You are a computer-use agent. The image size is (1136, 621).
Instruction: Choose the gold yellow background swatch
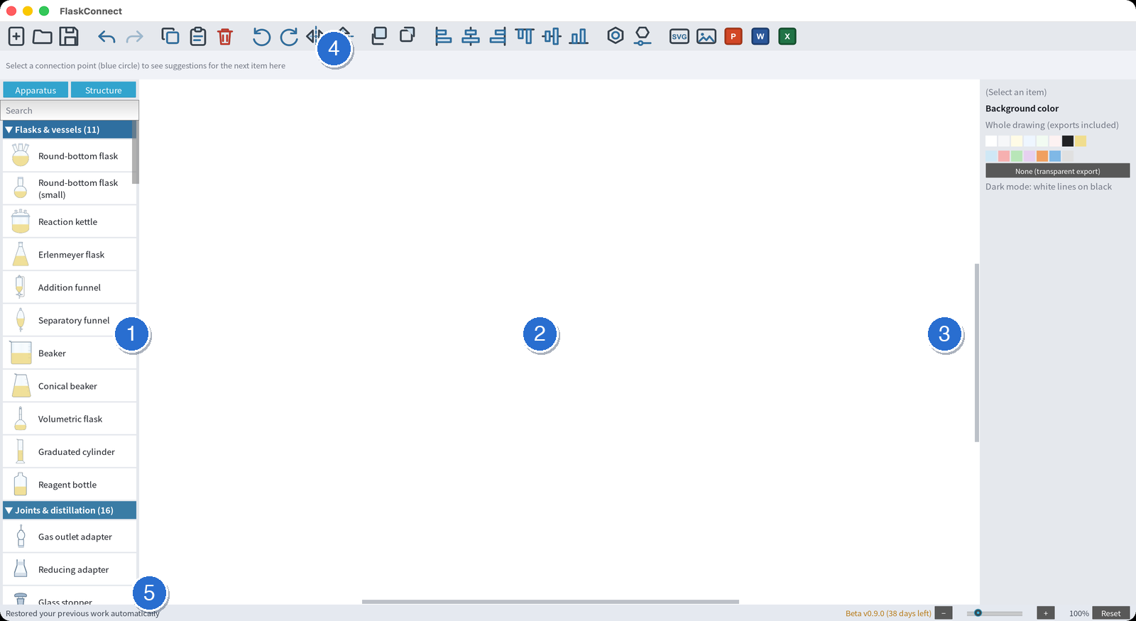pos(1081,141)
